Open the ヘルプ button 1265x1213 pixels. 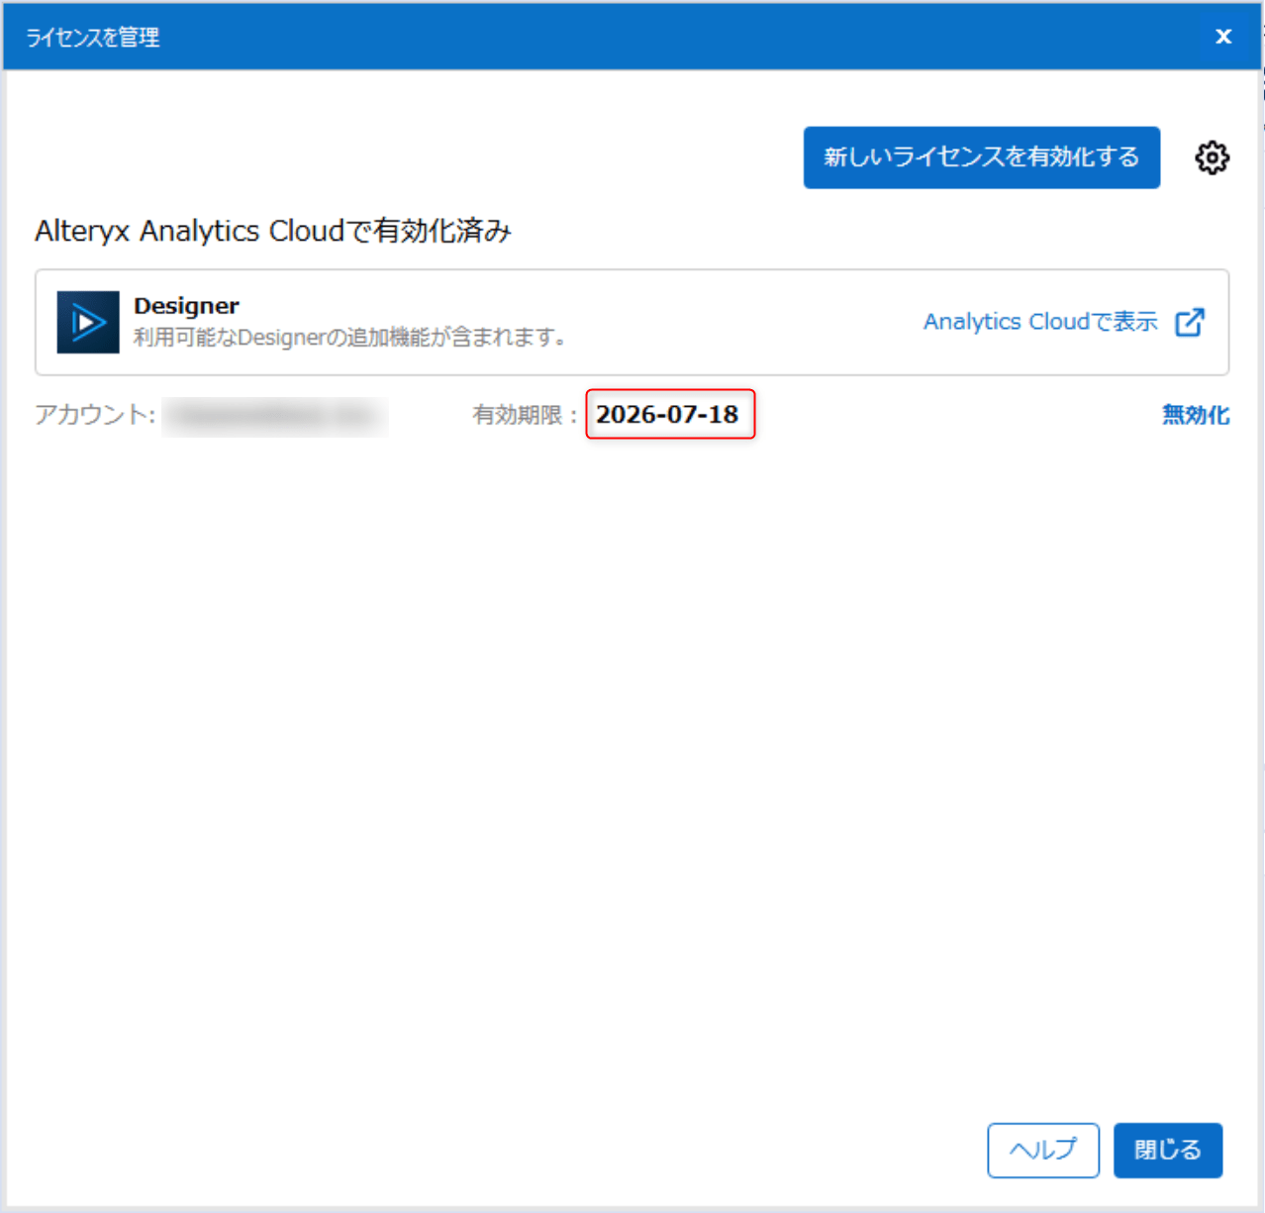pyautogui.click(x=1042, y=1150)
